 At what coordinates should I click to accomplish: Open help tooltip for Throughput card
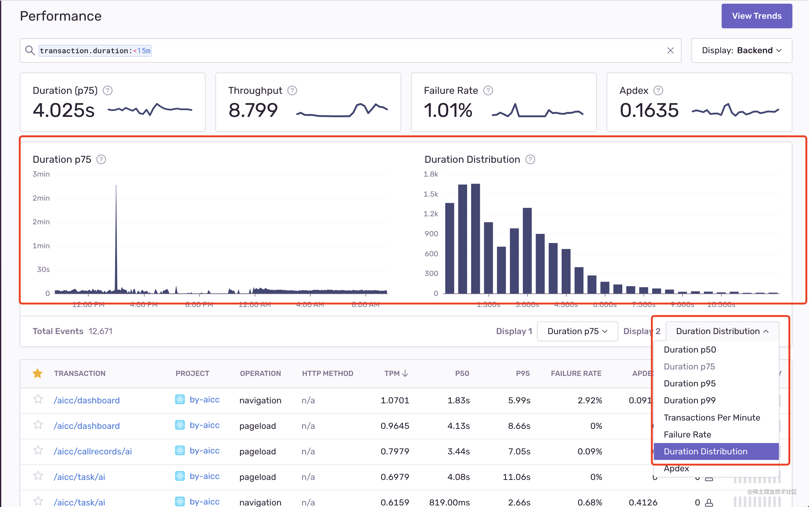point(292,90)
